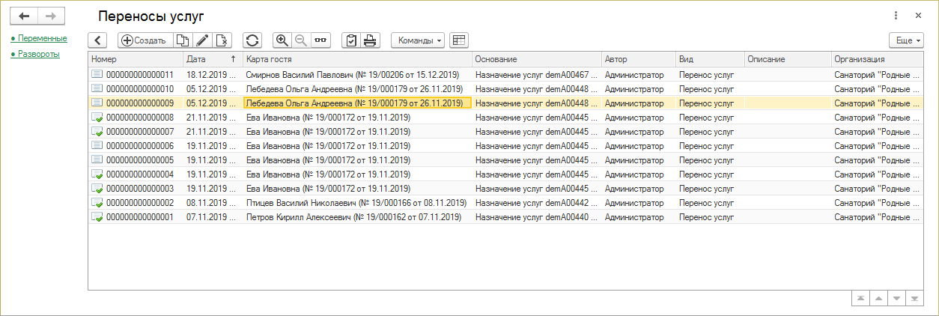Screen dimensions: 939x316
Task: Click the posted document icon of row 000000000000008
Action: [x=97, y=118]
